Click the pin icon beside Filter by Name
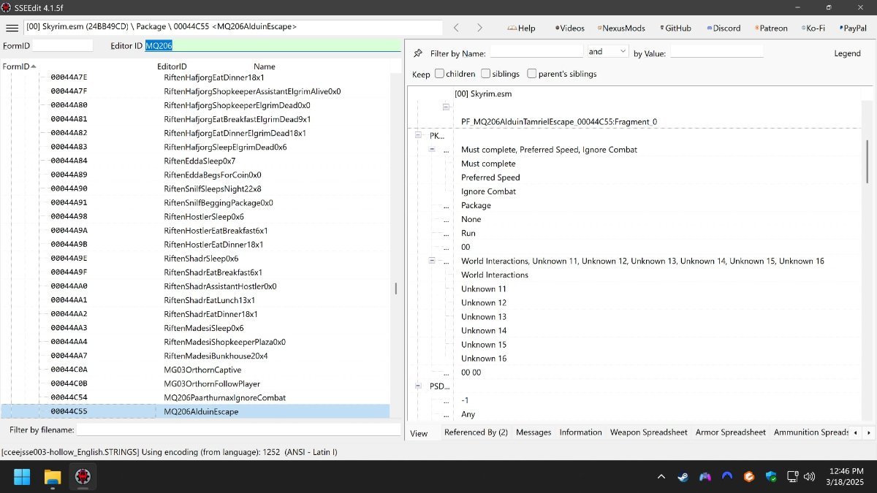 pos(418,53)
